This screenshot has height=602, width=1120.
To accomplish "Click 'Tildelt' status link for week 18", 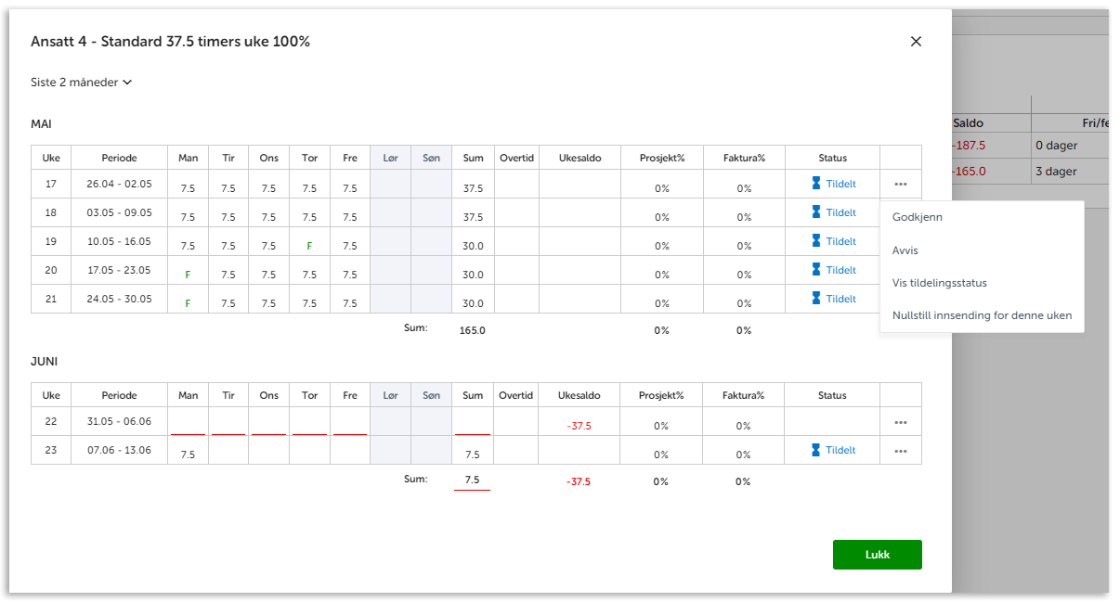I will pos(840,212).
